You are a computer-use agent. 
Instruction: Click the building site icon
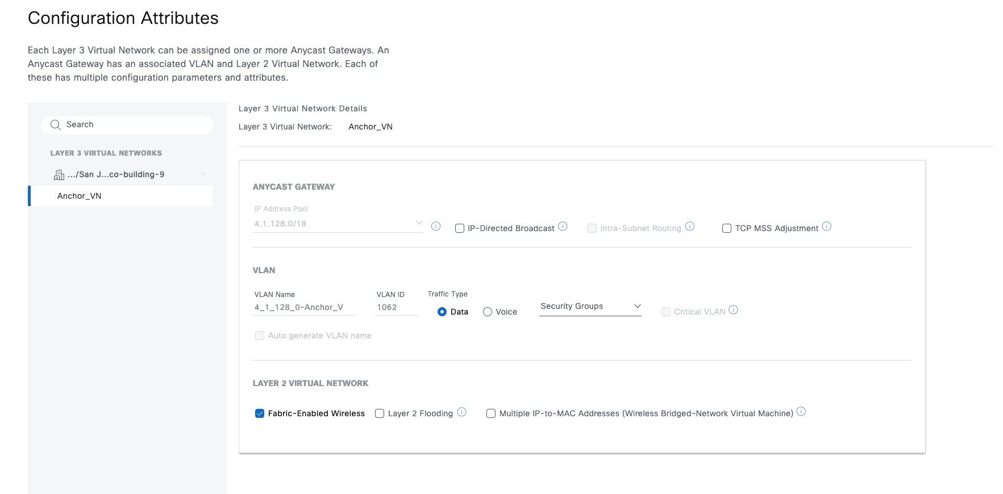[59, 175]
